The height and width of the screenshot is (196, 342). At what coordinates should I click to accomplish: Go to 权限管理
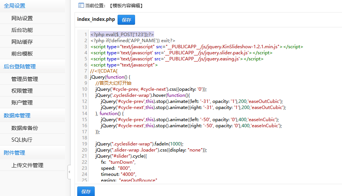(x=22, y=91)
